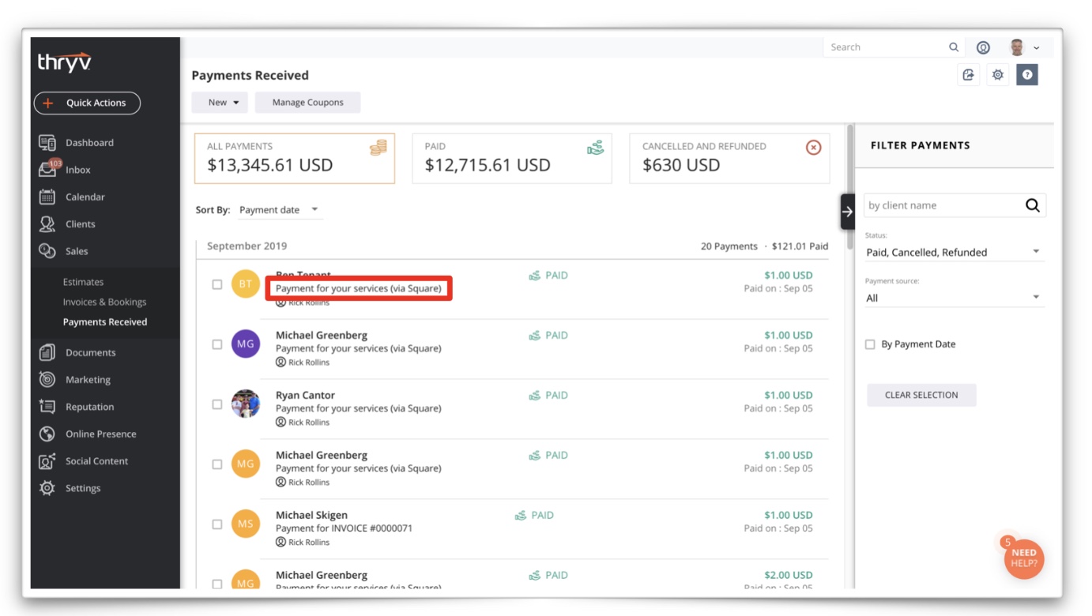Select the All Payments summary card
This screenshot has height=616, width=1092.
tap(295, 158)
